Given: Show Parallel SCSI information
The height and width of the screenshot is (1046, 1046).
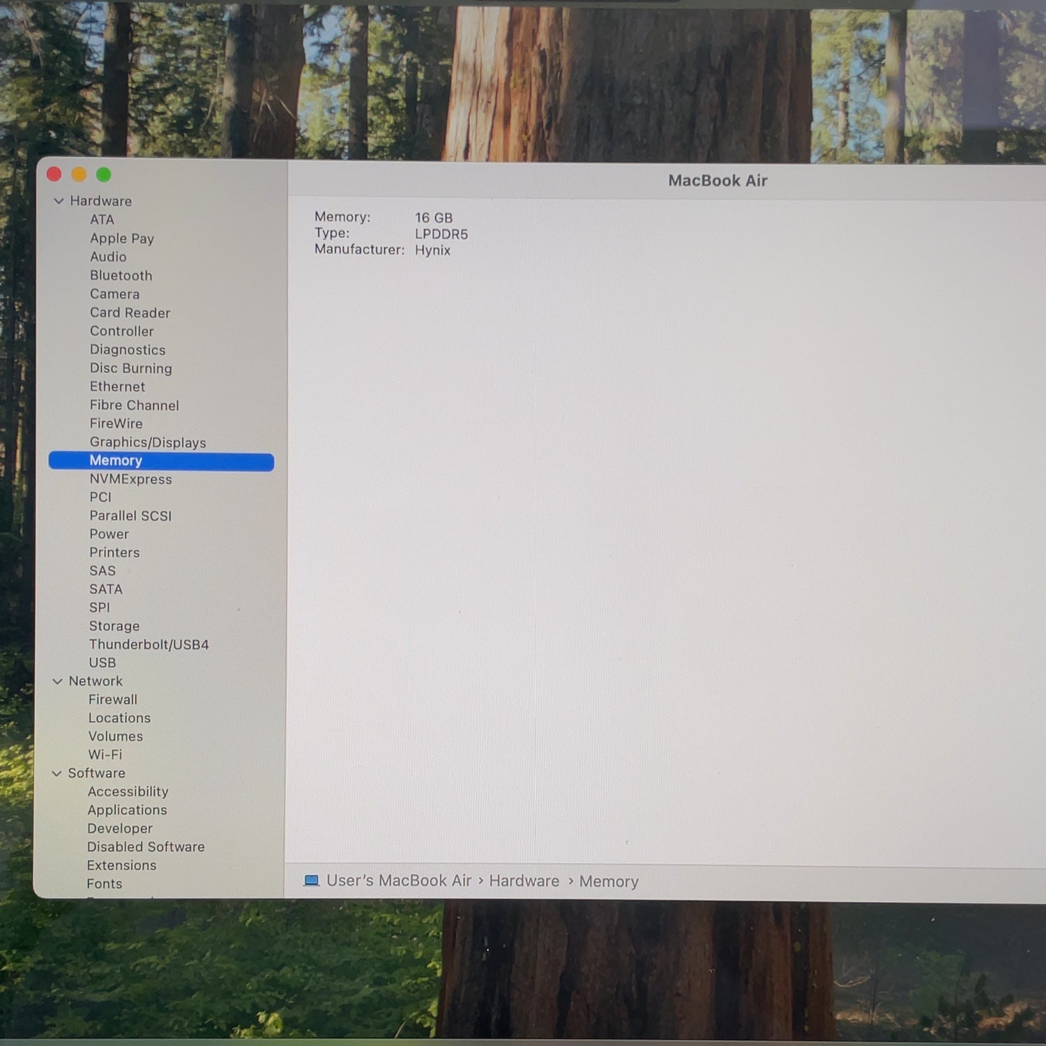Looking at the screenshot, I should [130, 516].
